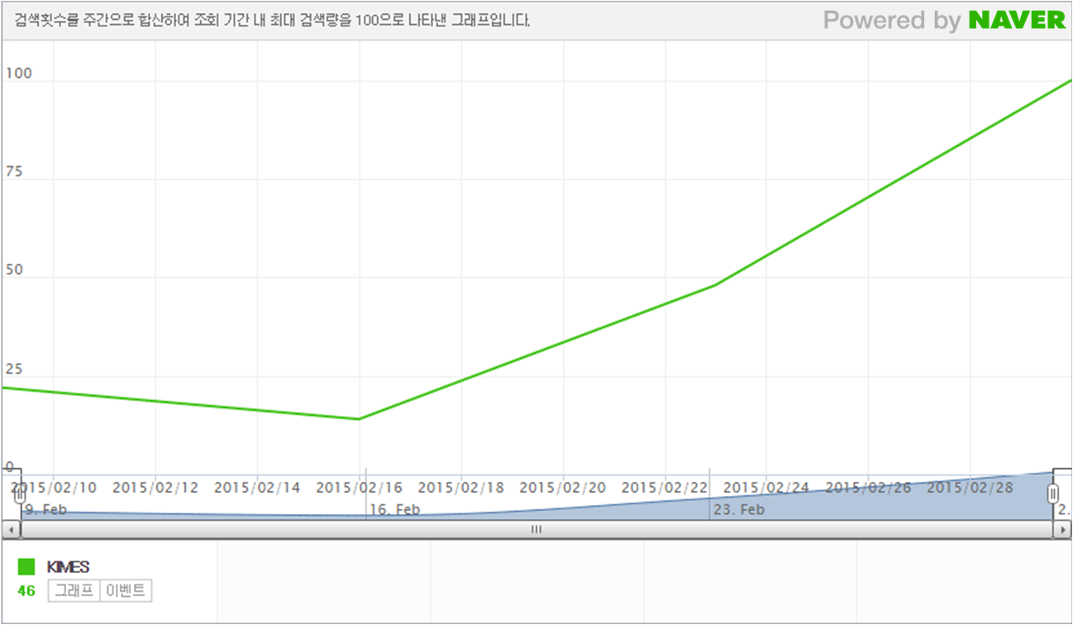Click the 2015/02/20 x-axis date label
The height and width of the screenshot is (625, 1073).
[x=562, y=488]
